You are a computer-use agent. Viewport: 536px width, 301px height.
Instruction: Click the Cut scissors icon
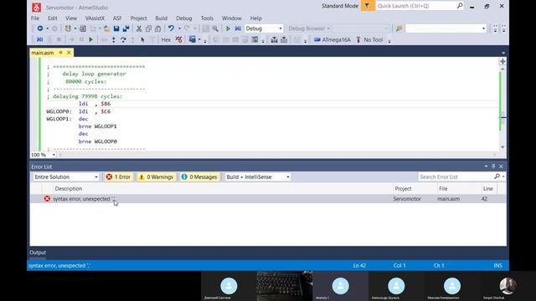tap(139, 28)
